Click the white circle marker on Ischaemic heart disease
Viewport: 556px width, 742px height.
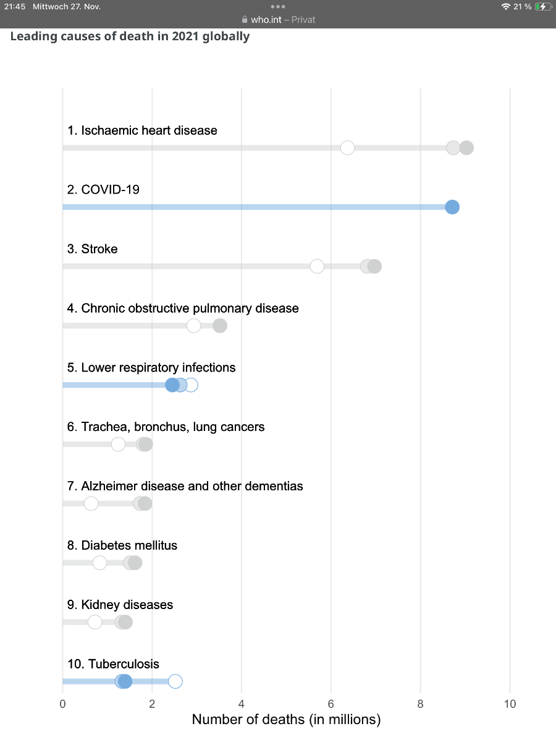[x=347, y=148]
